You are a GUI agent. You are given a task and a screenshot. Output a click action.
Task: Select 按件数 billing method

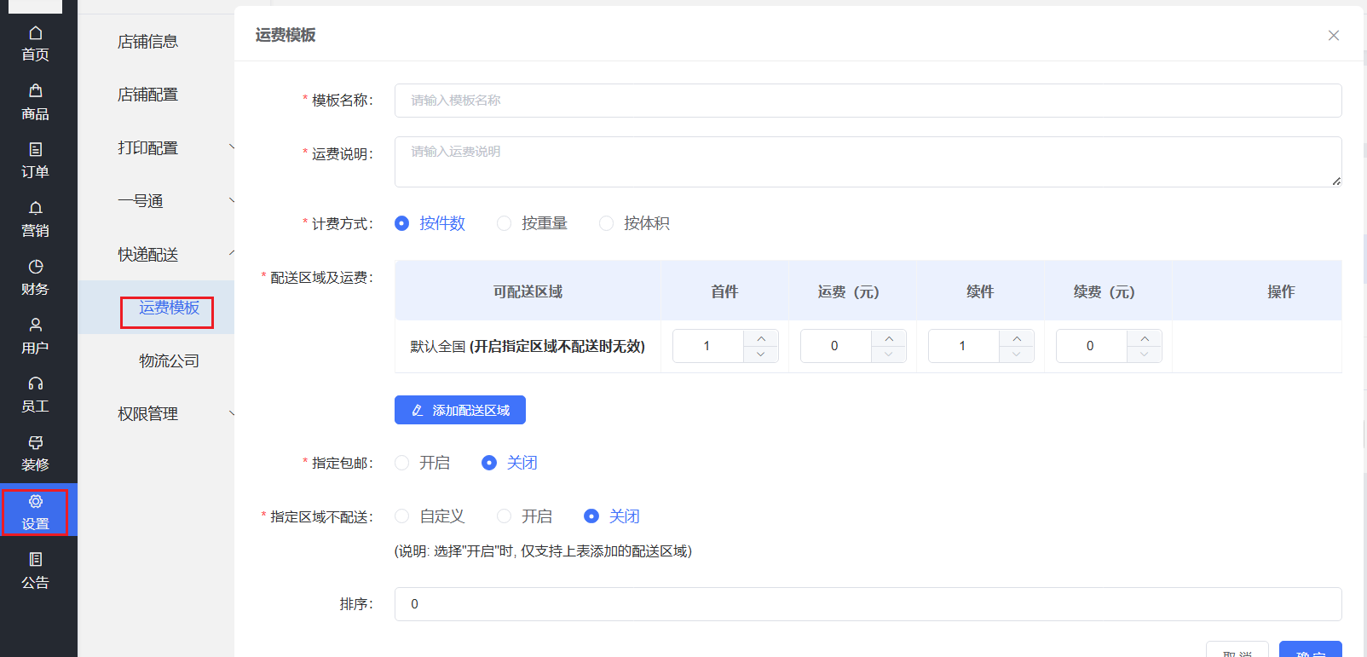[x=430, y=223]
